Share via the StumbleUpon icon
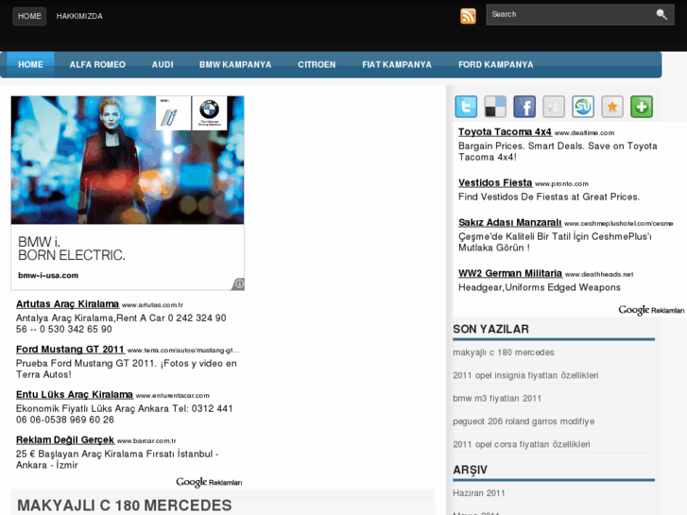687x515 pixels. [583, 107]
